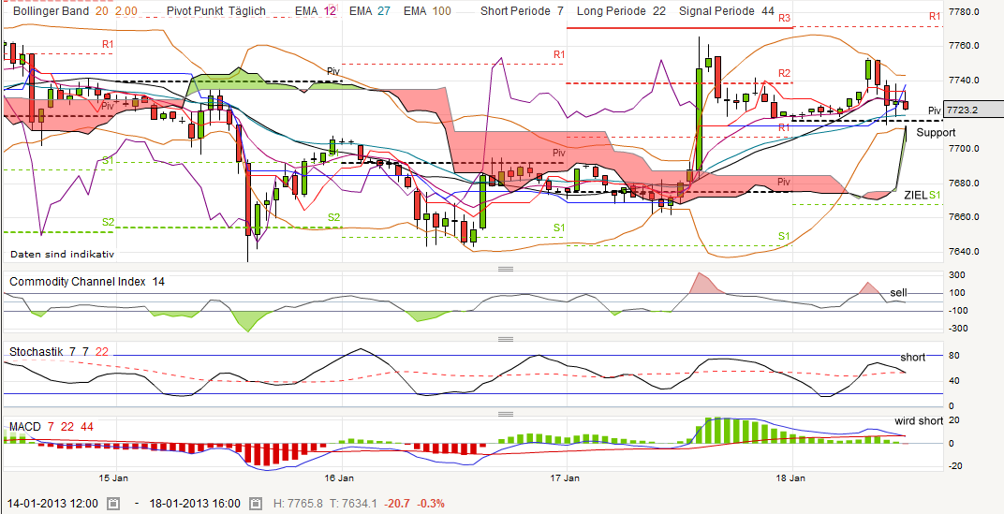Click the 'wird short' note in MACD panel
The height and width of the screenshot is (514, 1004).
[919, 420]
